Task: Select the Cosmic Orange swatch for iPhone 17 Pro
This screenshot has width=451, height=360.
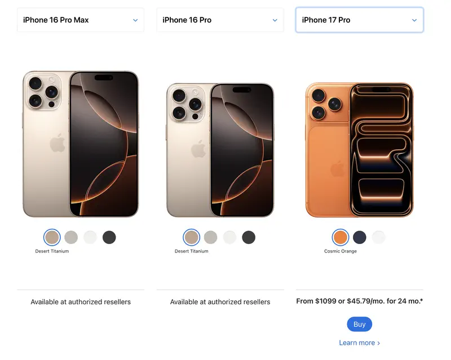Action: coord(341,237)
